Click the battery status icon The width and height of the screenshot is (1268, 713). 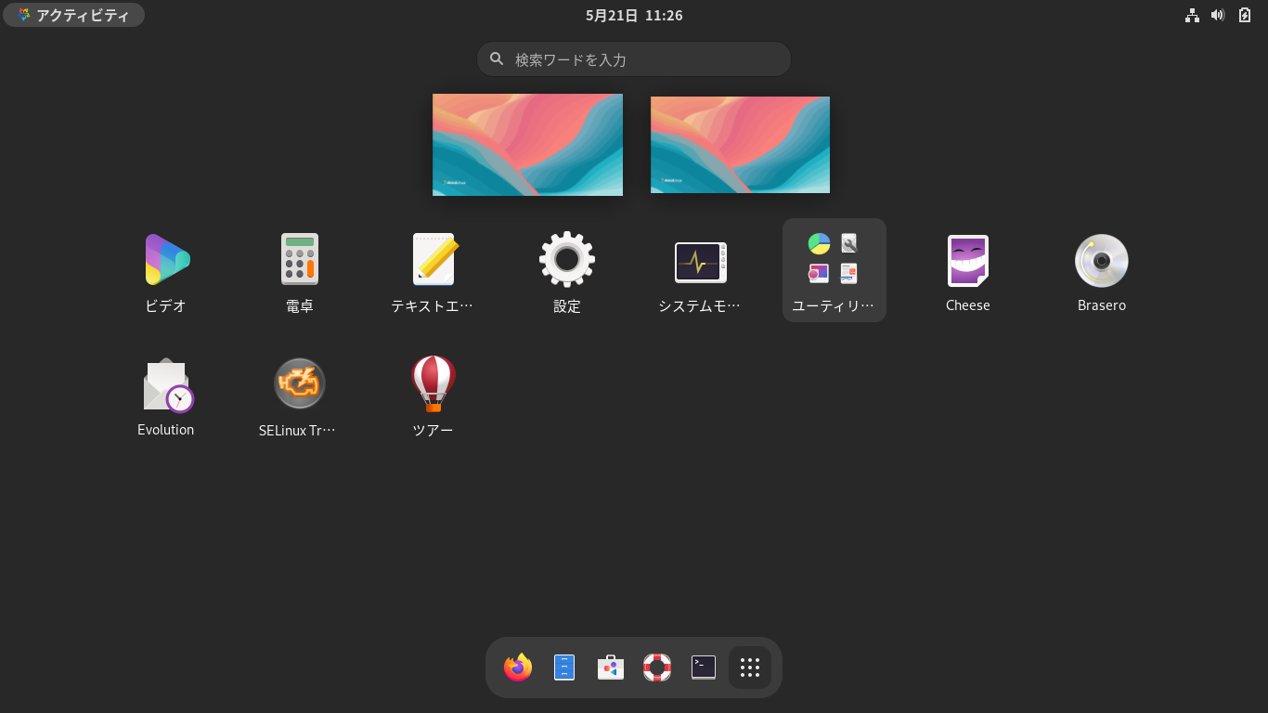[x=1245, y=15]
